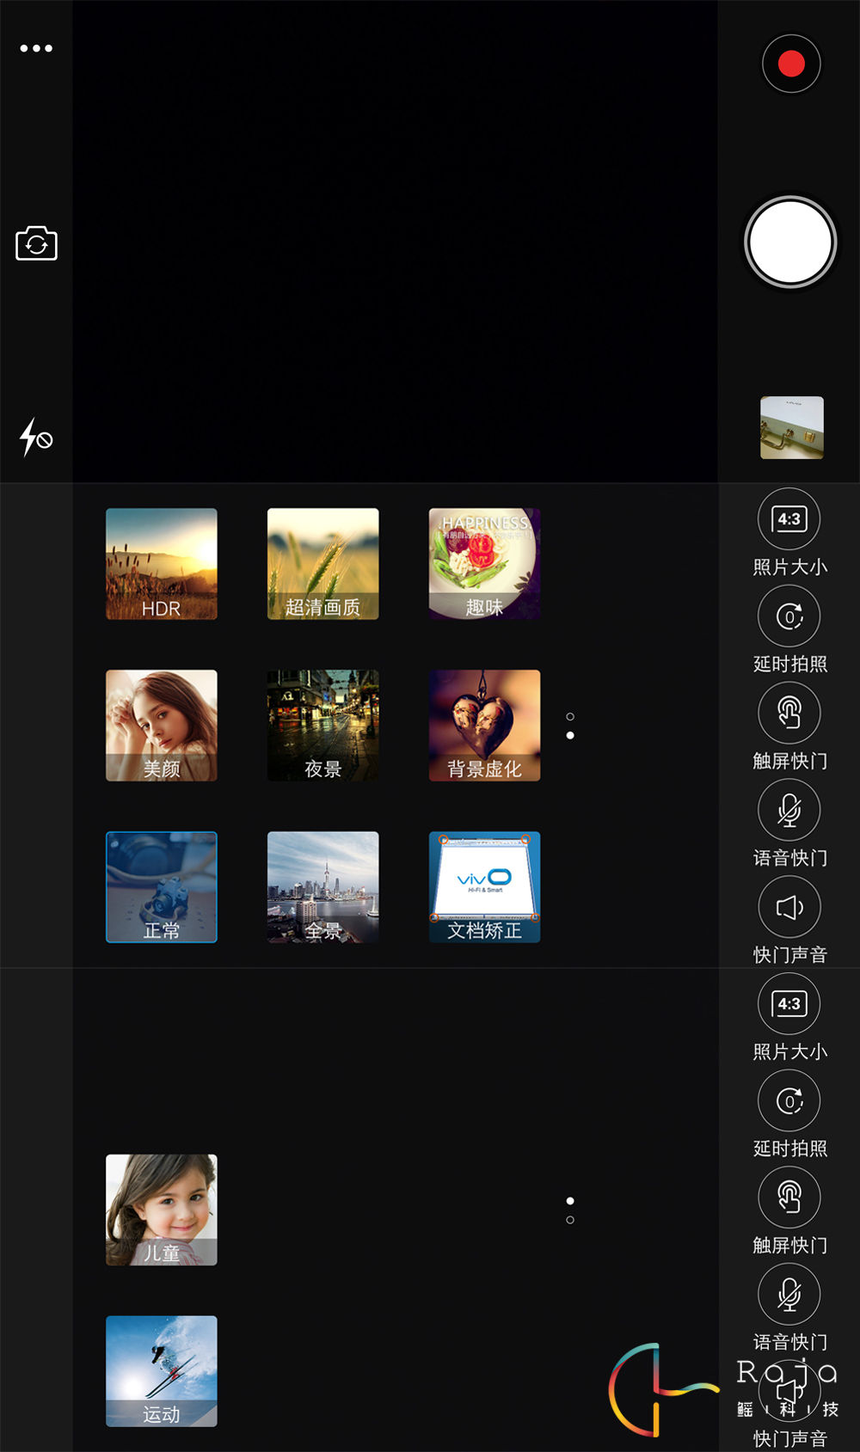This screenshot has width=860, height=1452.
Task: Switch to 夜景 night mode
Action: (x=322, y=726)
